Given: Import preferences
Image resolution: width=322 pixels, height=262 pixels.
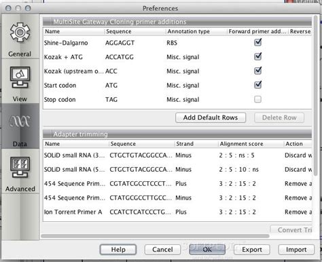Looking at the screenshot, I should pos(296,250).
